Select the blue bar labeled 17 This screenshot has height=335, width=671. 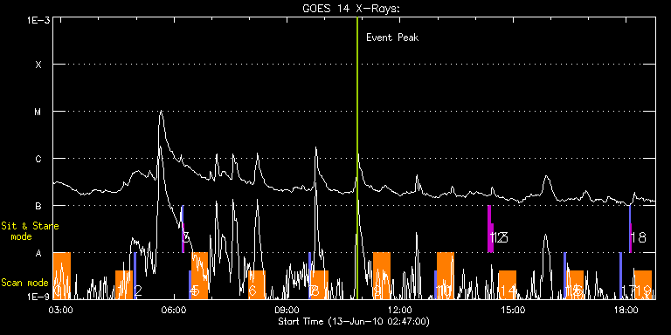point(620,276)
